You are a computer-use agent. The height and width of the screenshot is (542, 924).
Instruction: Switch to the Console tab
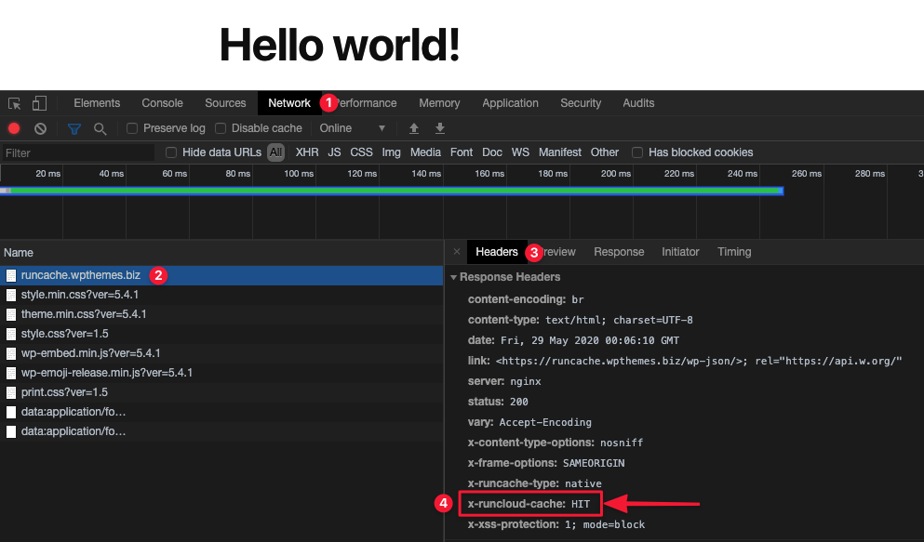tap(162, 103)
